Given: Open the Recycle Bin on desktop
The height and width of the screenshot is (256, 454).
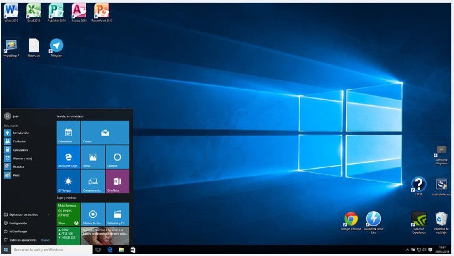Looking at the screenshot, I should tap(441, 220).
